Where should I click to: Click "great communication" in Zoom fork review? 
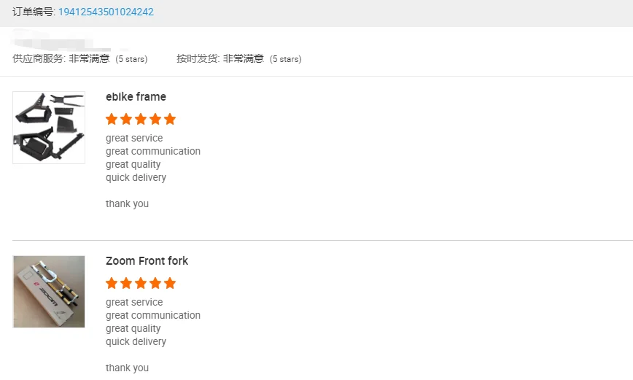point(153,316)
